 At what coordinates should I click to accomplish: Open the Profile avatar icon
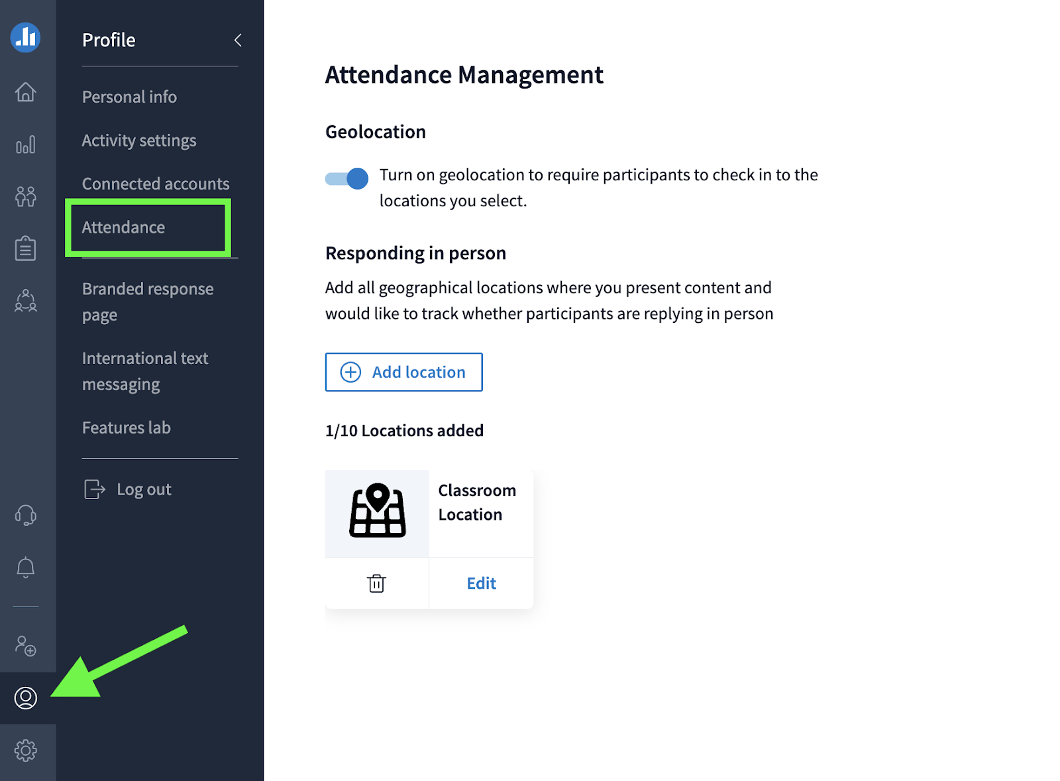coord(26,697)
